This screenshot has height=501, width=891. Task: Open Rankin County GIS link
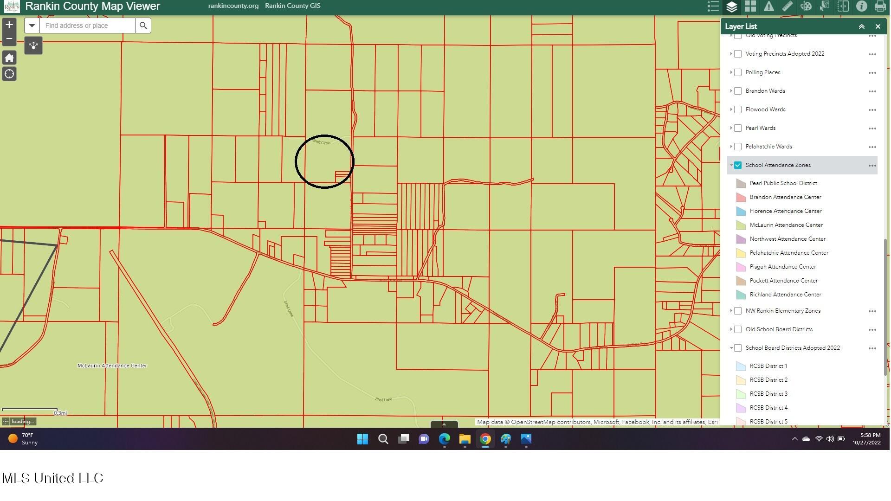[x=293, y=6]
